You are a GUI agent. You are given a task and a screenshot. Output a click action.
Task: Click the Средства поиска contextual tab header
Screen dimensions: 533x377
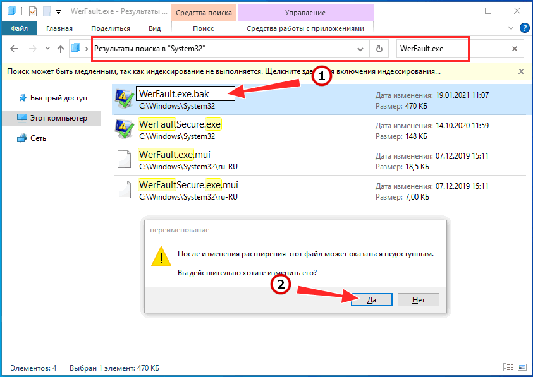[204, 13]
